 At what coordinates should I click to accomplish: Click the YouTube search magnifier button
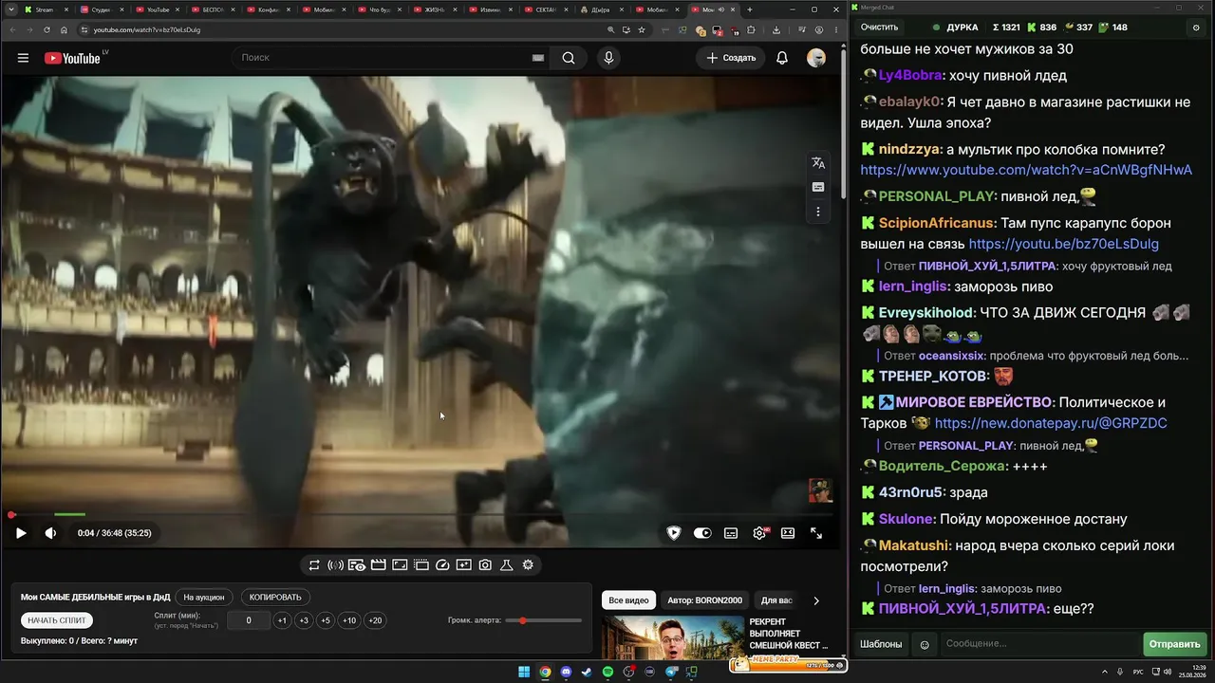point(569,58)
